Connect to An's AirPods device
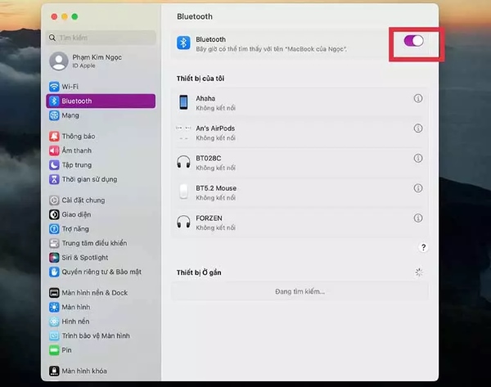The image size is (491, 387). click(214, 128)
